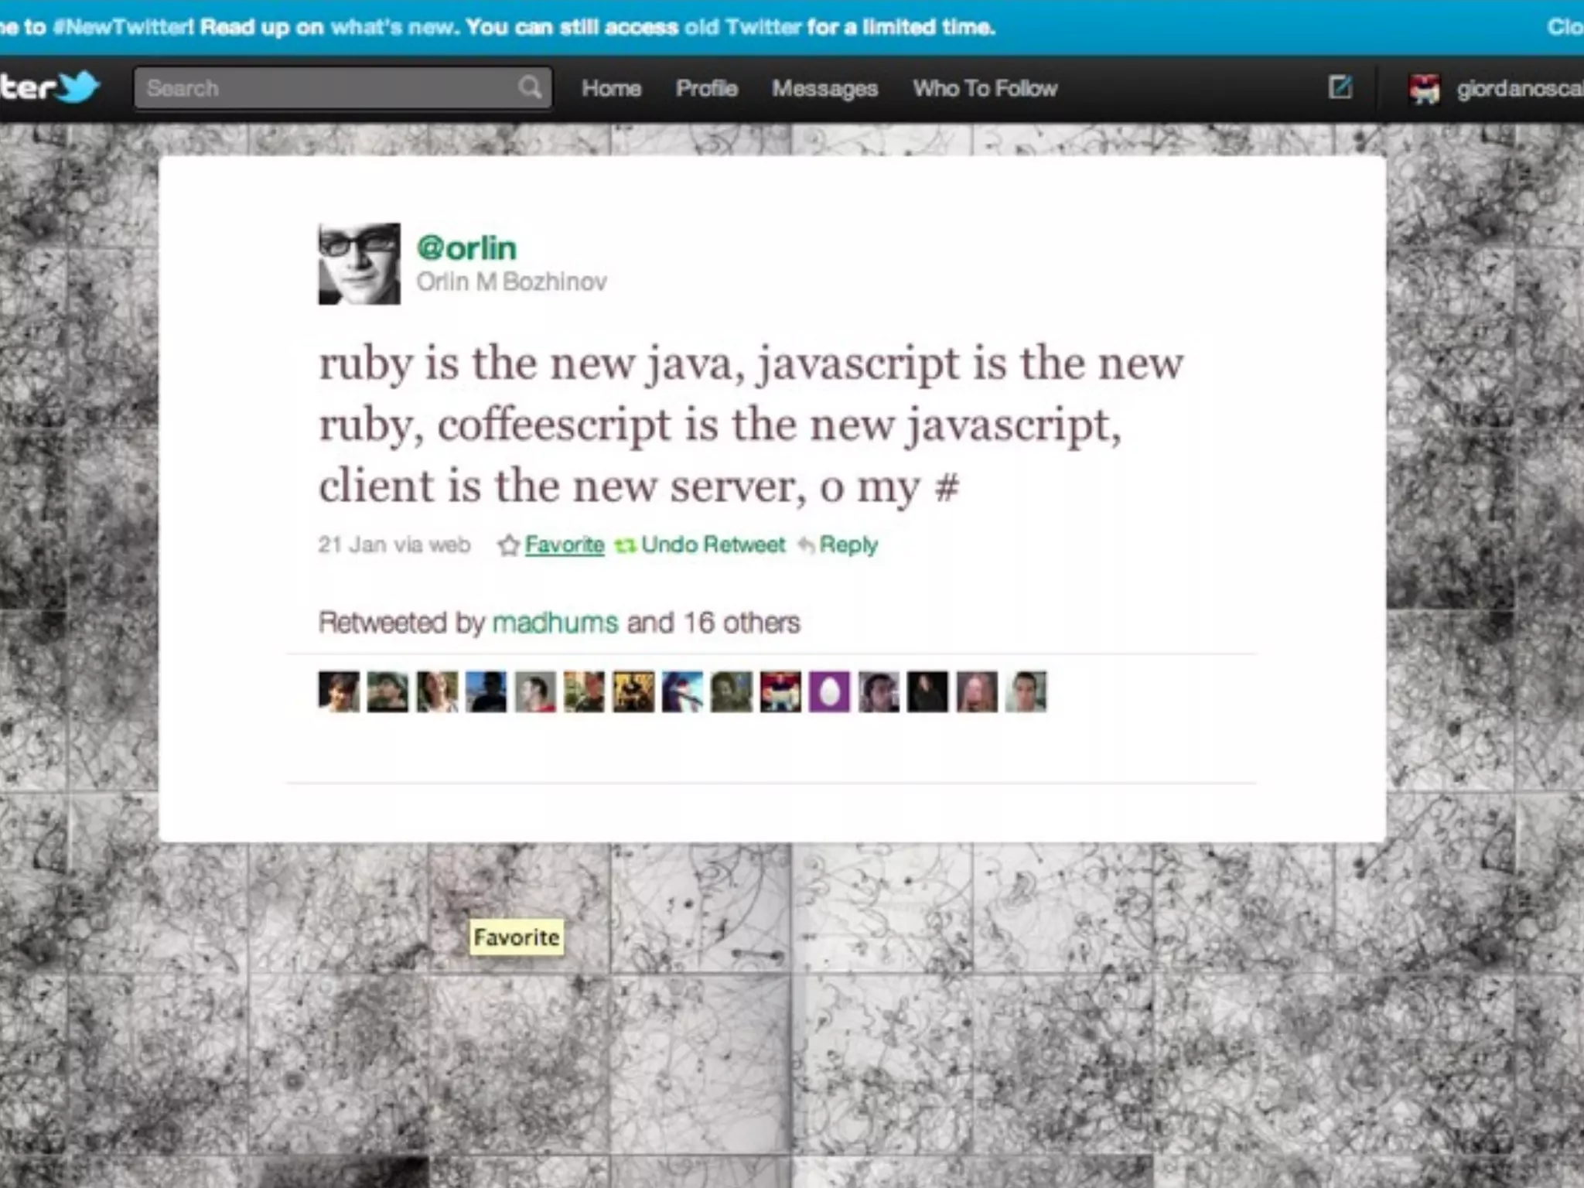Click the #NewTwitter hashtag link
The width and height of the screenshot is (1584, 1188).
(x=123, y=27)
